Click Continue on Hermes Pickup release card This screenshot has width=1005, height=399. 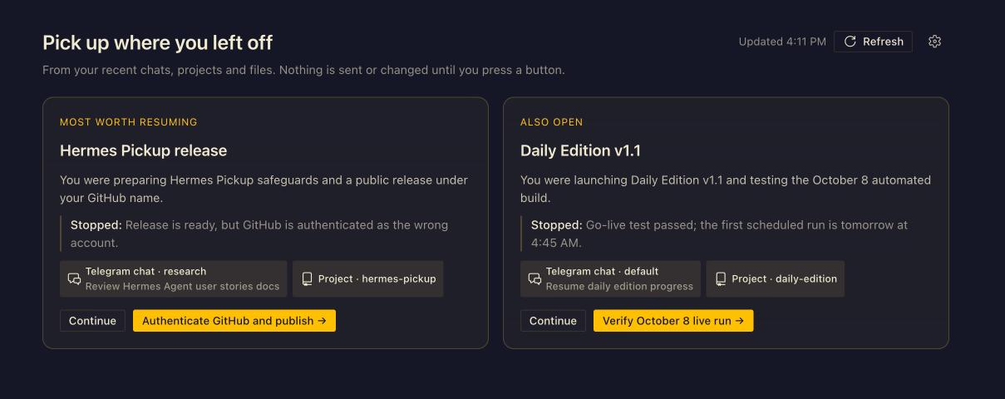click(x=92, y=321)
